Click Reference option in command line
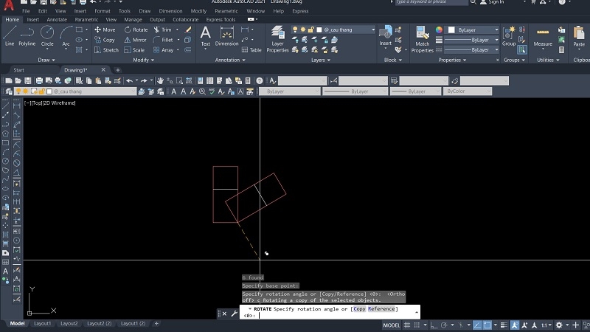 tap(381, 308)
